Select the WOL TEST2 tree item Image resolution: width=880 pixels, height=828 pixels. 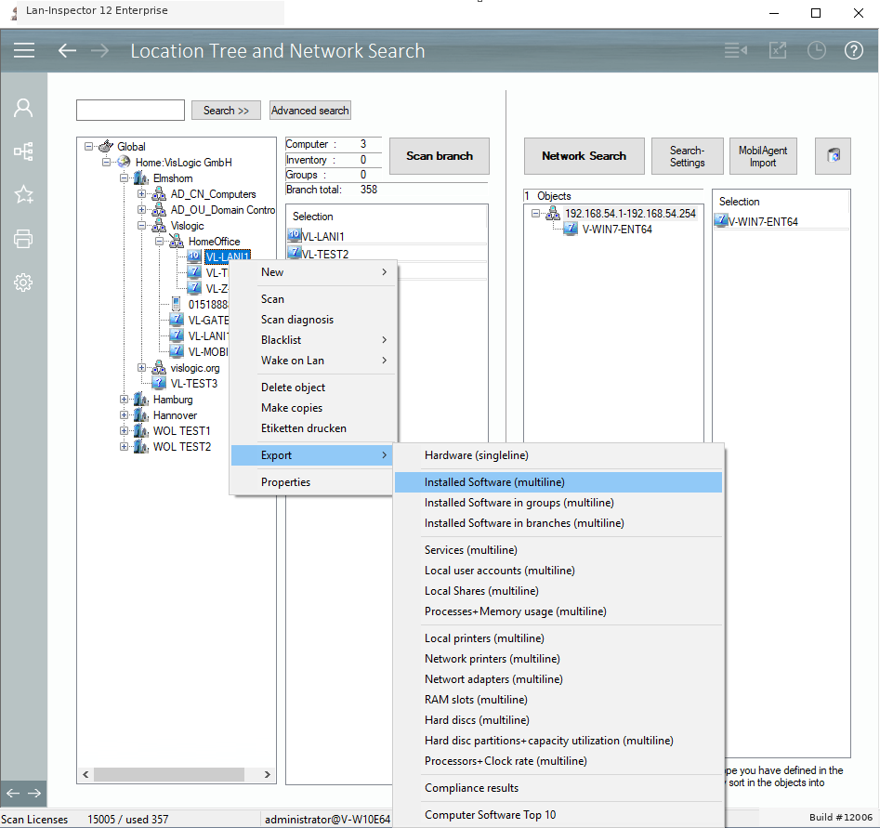(182, 447)
